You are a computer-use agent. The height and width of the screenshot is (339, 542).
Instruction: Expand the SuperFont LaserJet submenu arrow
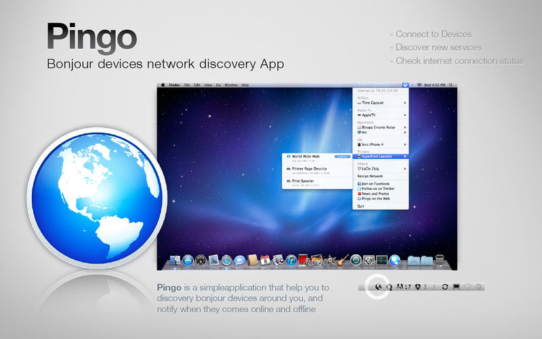[x=404, y=157]
